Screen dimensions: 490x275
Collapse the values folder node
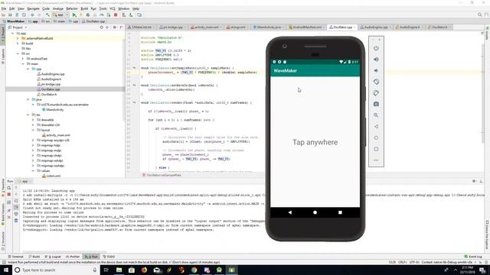(x=33, y=171)
